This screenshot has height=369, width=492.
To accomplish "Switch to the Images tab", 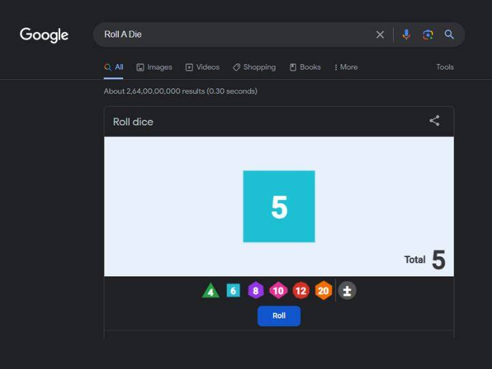I will tap(154, 67).
